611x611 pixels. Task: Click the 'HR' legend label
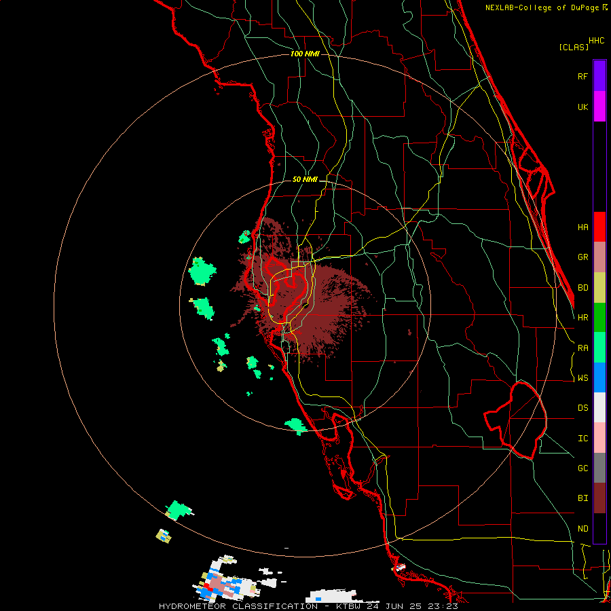[582, 318]
